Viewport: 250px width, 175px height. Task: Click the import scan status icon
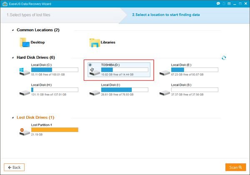[224, 3]
